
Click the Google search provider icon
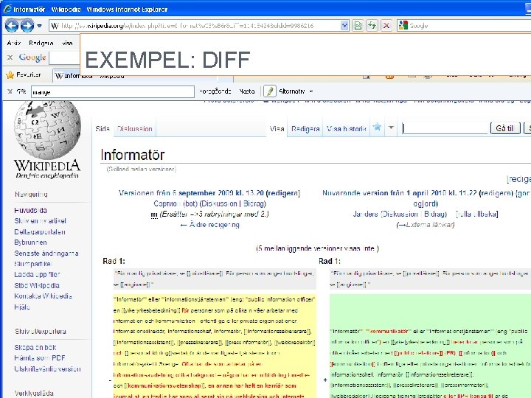coord(403,25)
